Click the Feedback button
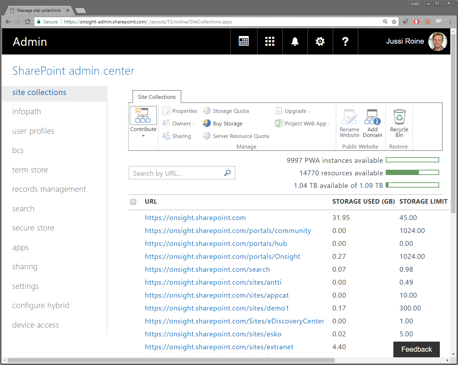 click(416, 349)
